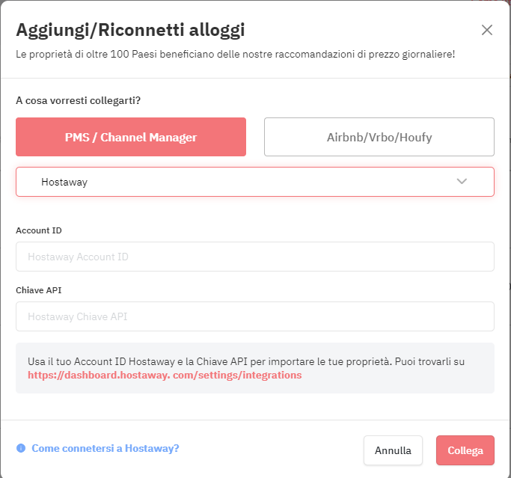The width and height of the screenshot is (511, 478).
Task: Click the blue info icon near Hostaway help
Action: [x=21, y=448]
